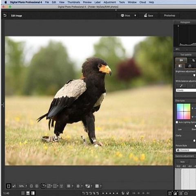Open the Thumbnails menu
This screenshot has height=196, width=196.
pyautogui.click(x=73, y=2)
